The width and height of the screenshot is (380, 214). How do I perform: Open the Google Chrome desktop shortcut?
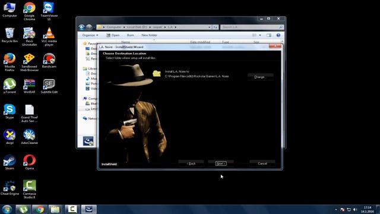coord(29,11)
